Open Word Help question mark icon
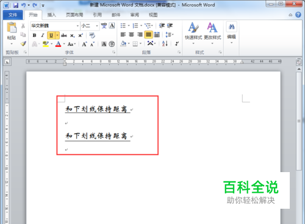305x224 pixels. pos(298,15)
